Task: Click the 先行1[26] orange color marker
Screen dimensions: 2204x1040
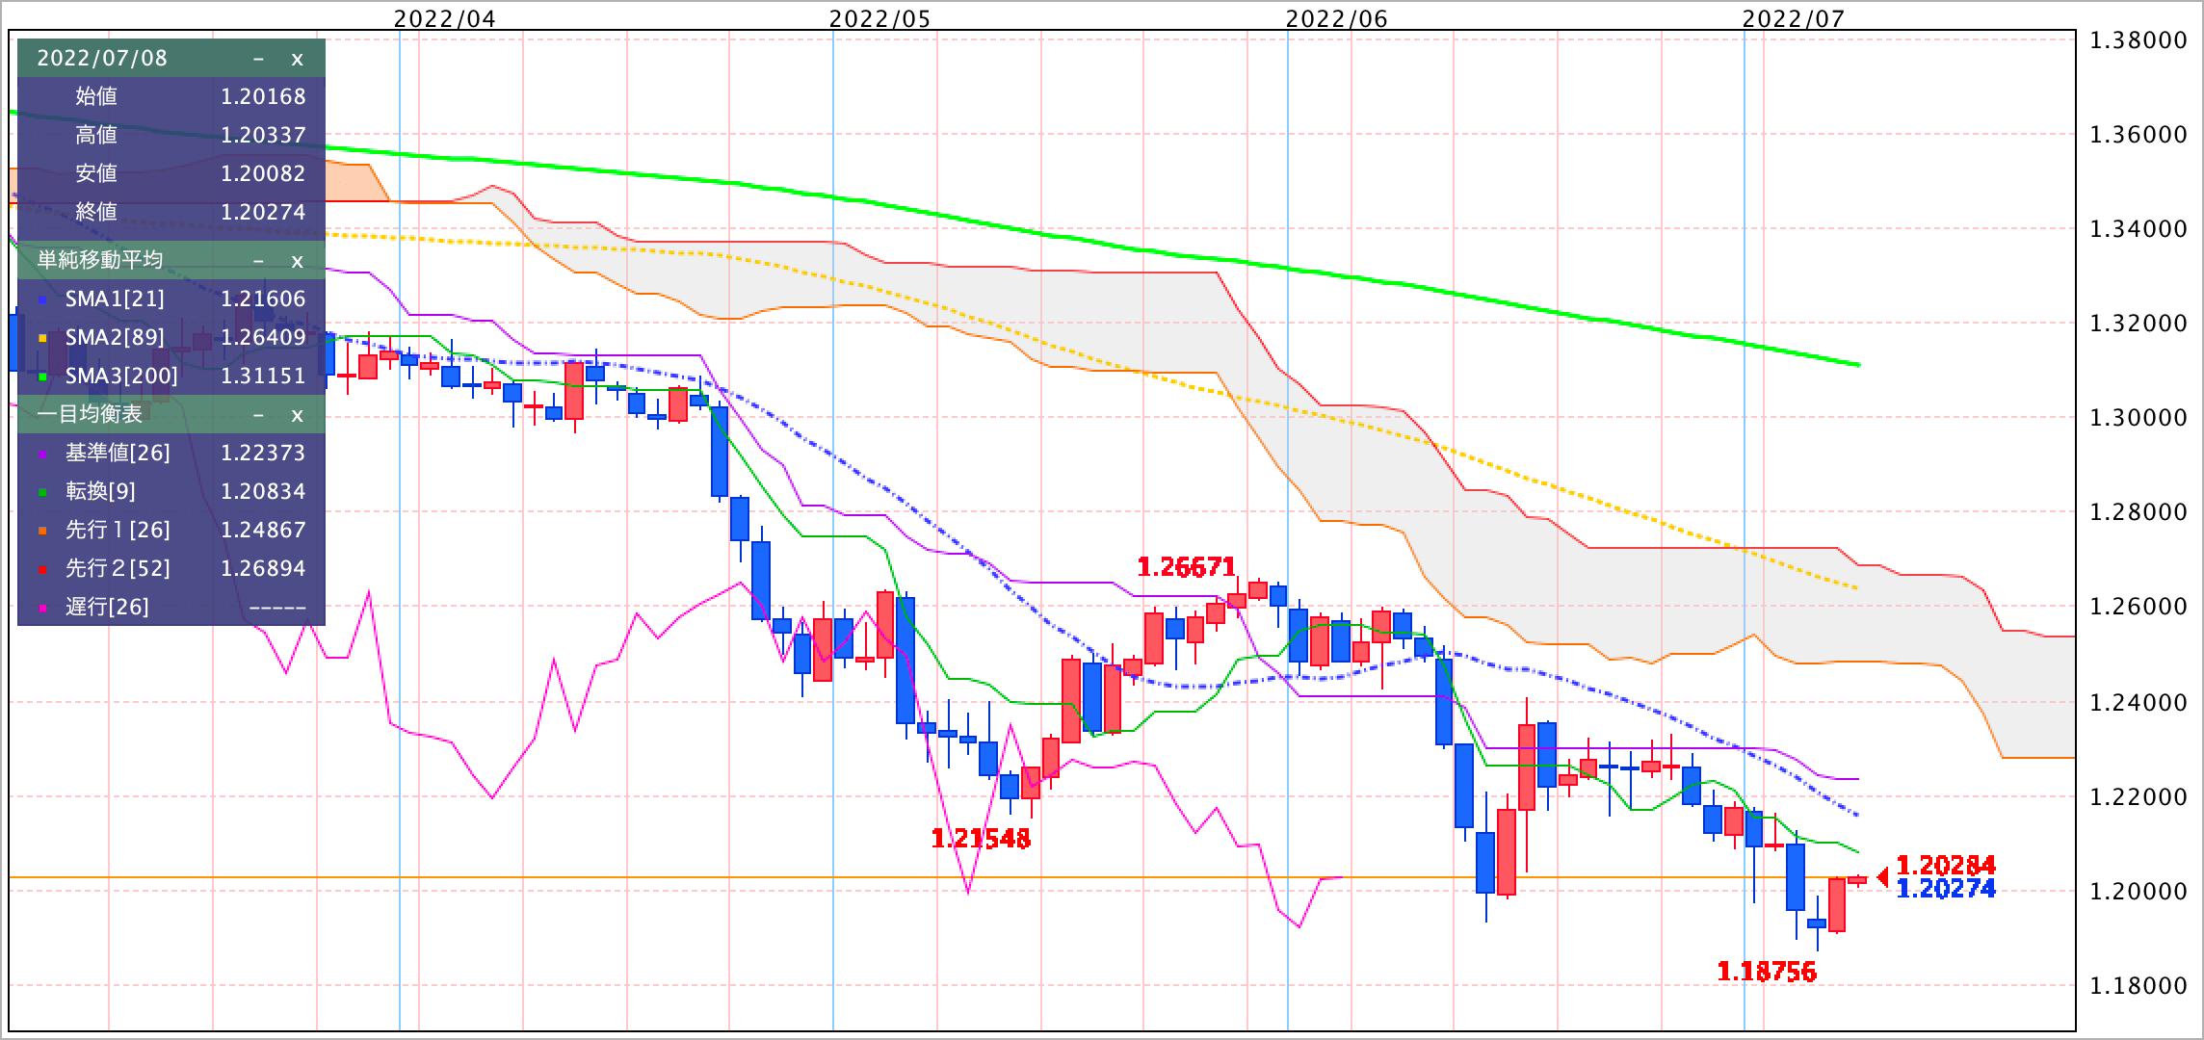Action: [x=42, y=531]
